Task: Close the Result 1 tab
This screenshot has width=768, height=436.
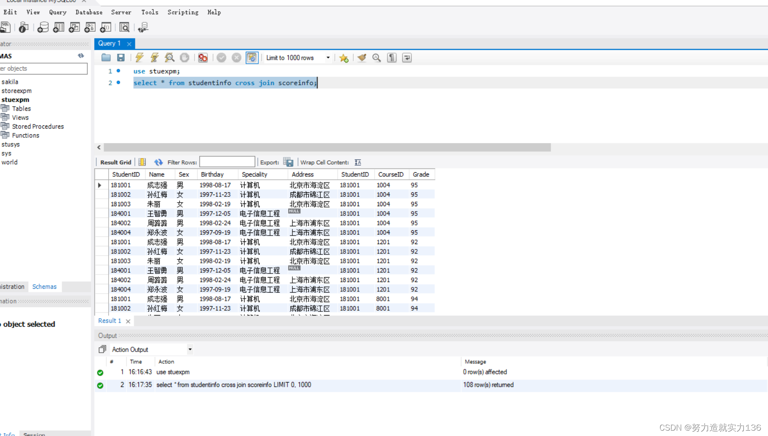Action: pyautogui.click(x=128, y=321)
